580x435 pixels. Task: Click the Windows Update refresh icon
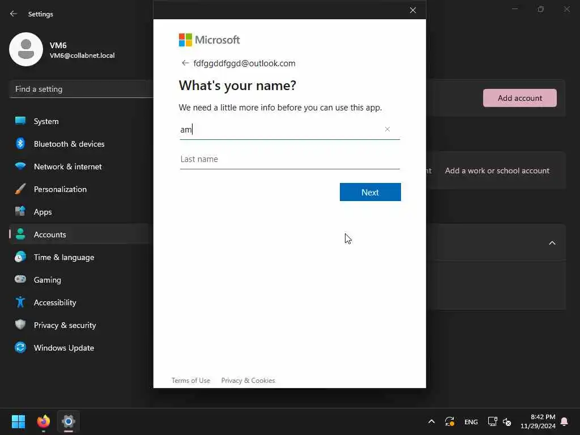[20, 347]
